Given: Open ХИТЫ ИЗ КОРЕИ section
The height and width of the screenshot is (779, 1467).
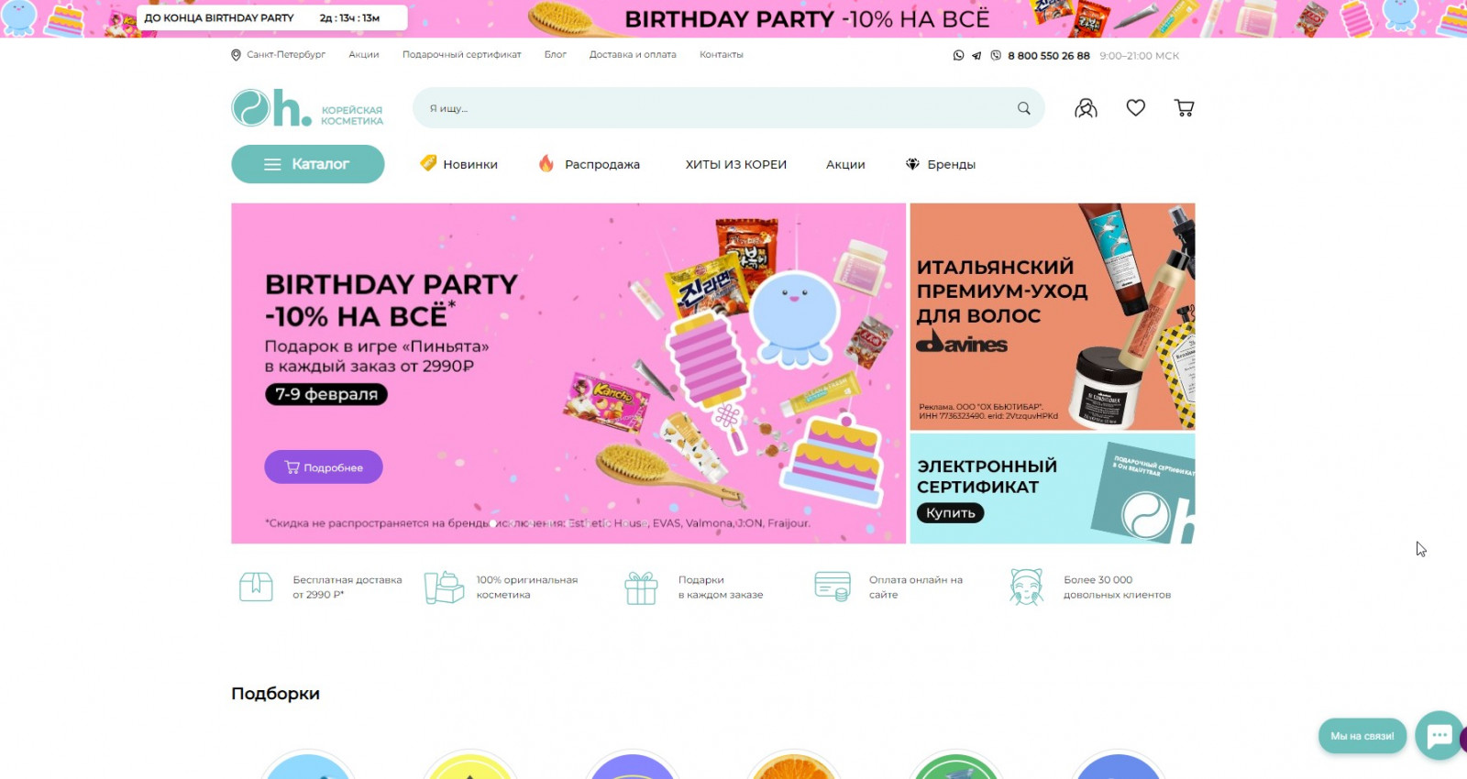Looking at the screenshot, I should click(736, 165).
